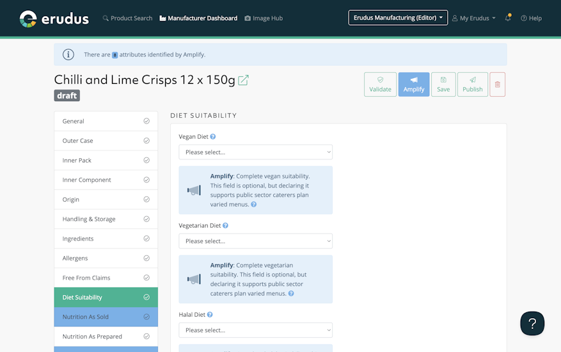Click help icon next to Halal Diet
This screenshot has width=561, height=352.
pos(210,314)
